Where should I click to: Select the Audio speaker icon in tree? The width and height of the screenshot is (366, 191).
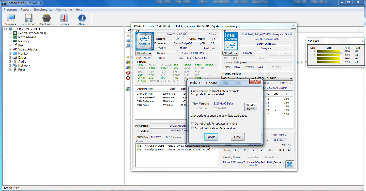(15, 61)
